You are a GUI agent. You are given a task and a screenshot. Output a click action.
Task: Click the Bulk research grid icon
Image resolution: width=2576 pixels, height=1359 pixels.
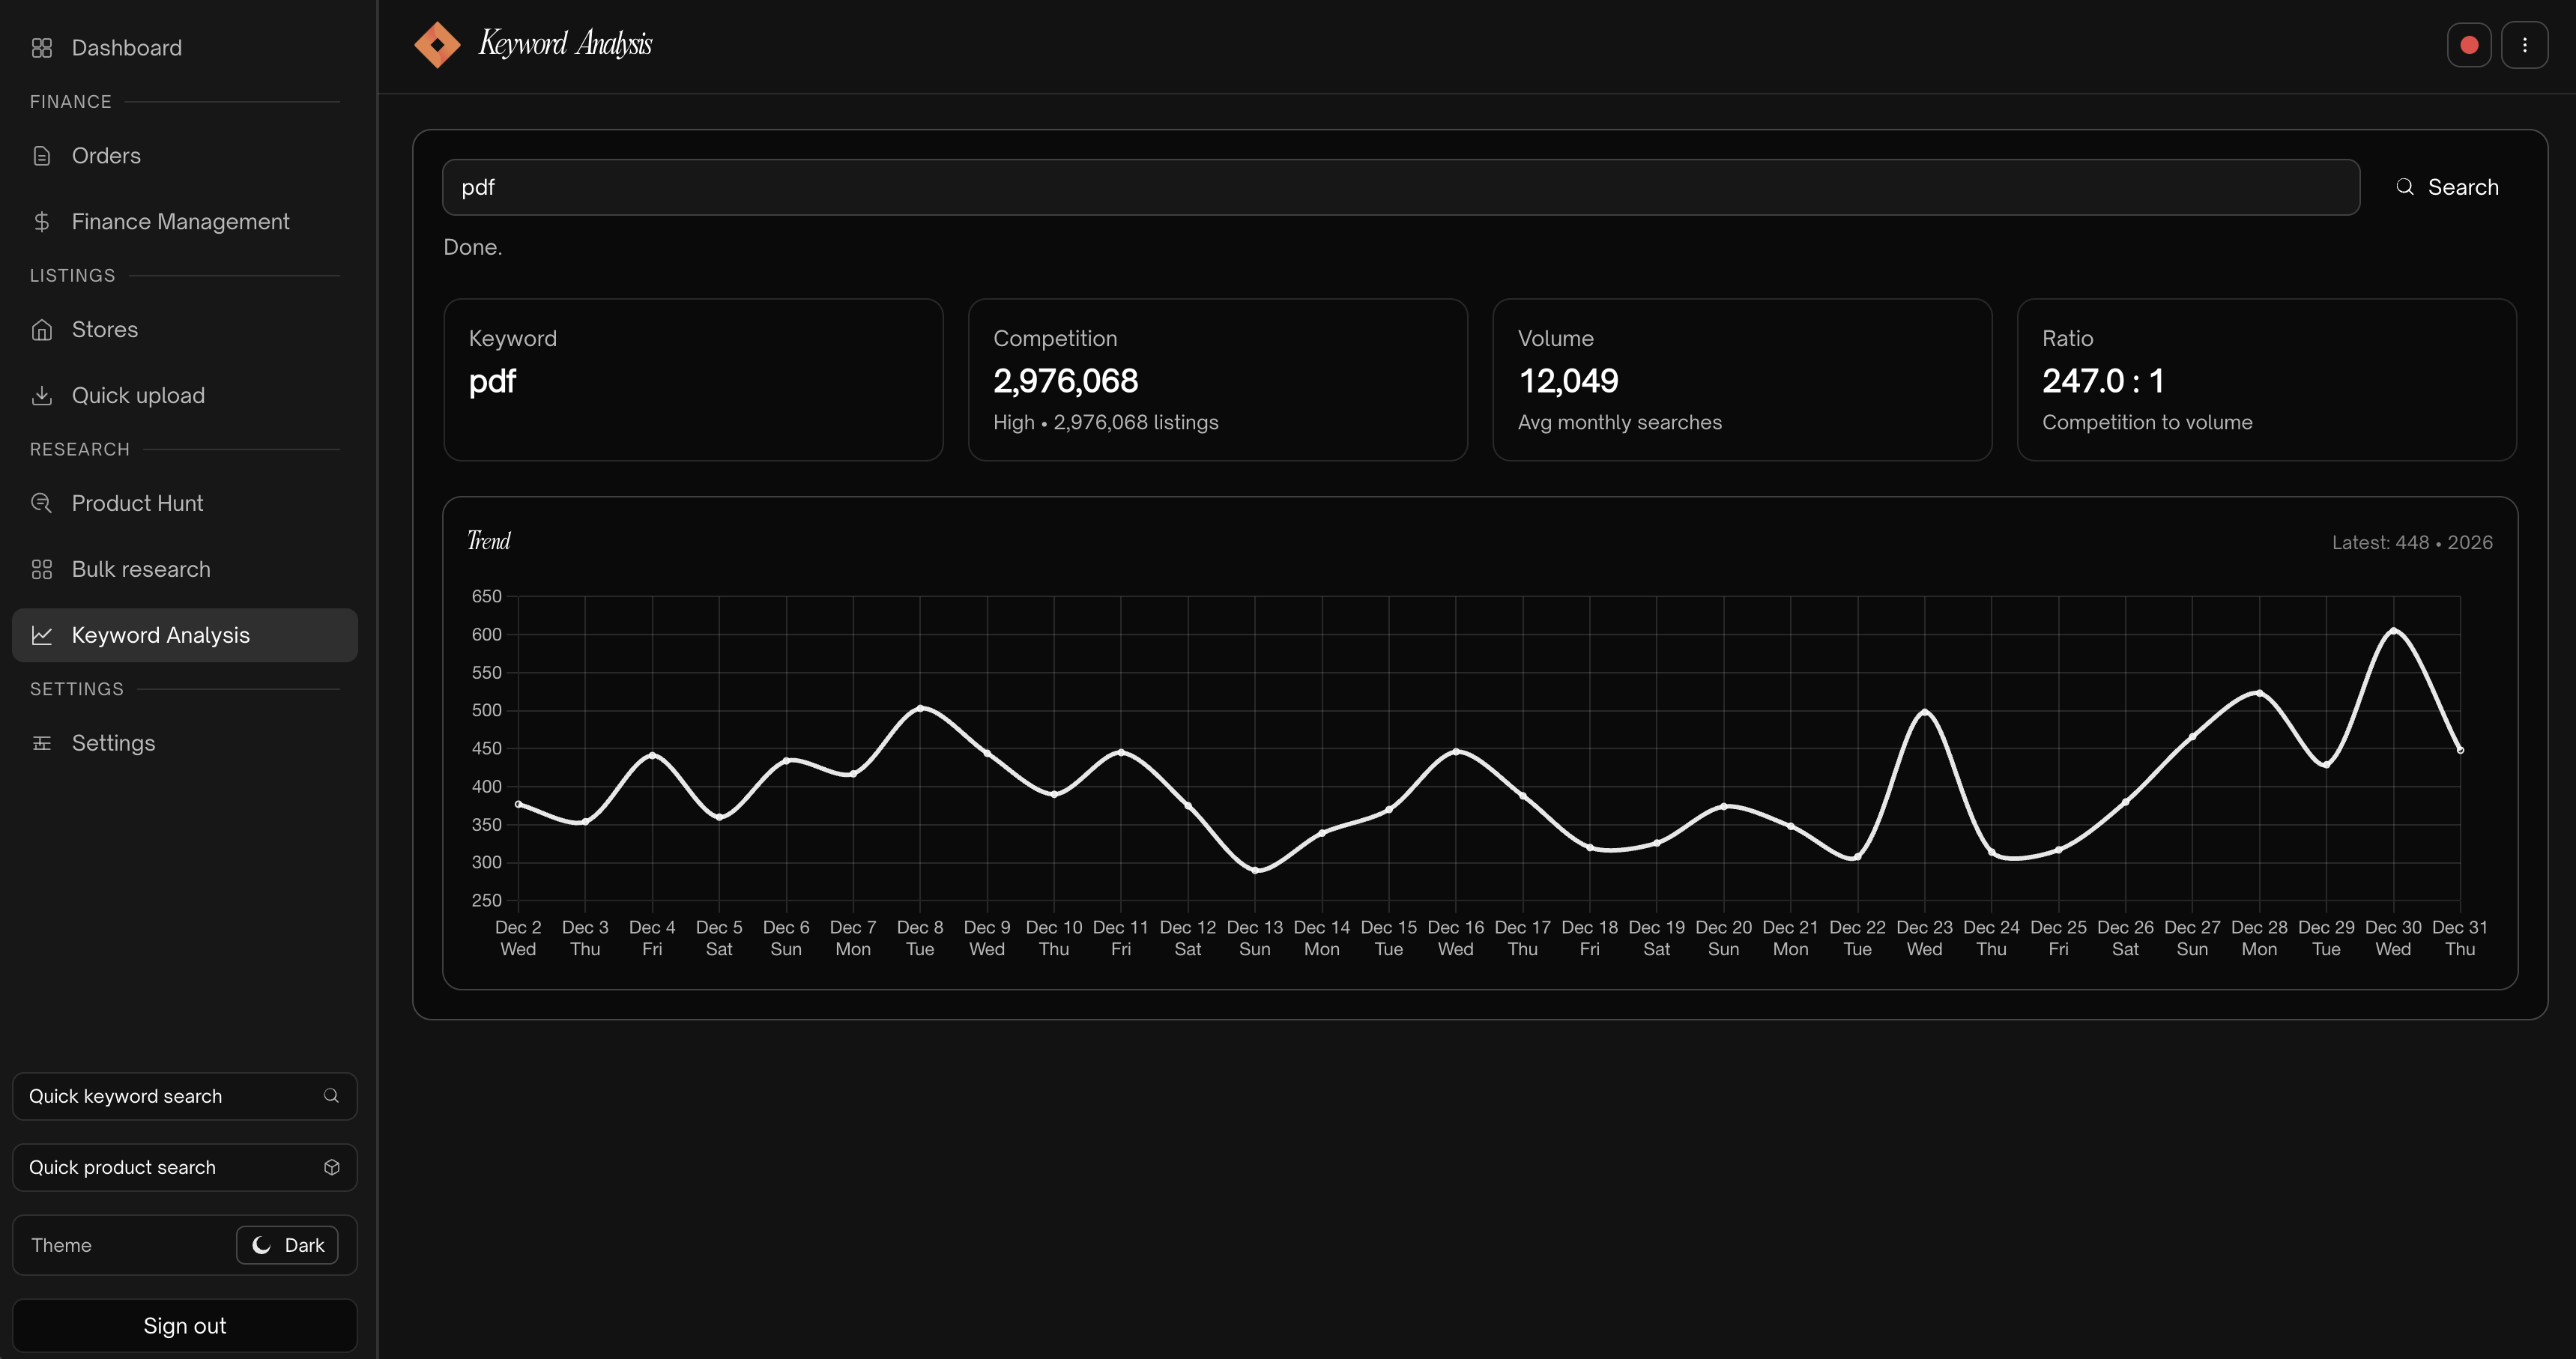pos(42,569)
